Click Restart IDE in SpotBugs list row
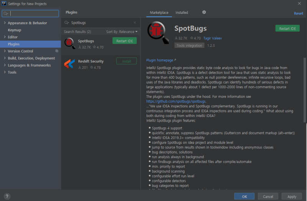 [124, 41]
